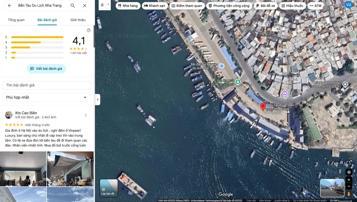
Task: Open the rating help question mark icon
Action: pos(89,30)
